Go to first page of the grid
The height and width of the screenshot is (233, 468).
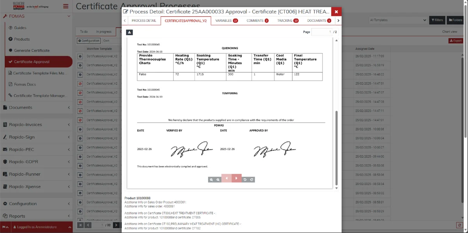(x=80, y=225)
